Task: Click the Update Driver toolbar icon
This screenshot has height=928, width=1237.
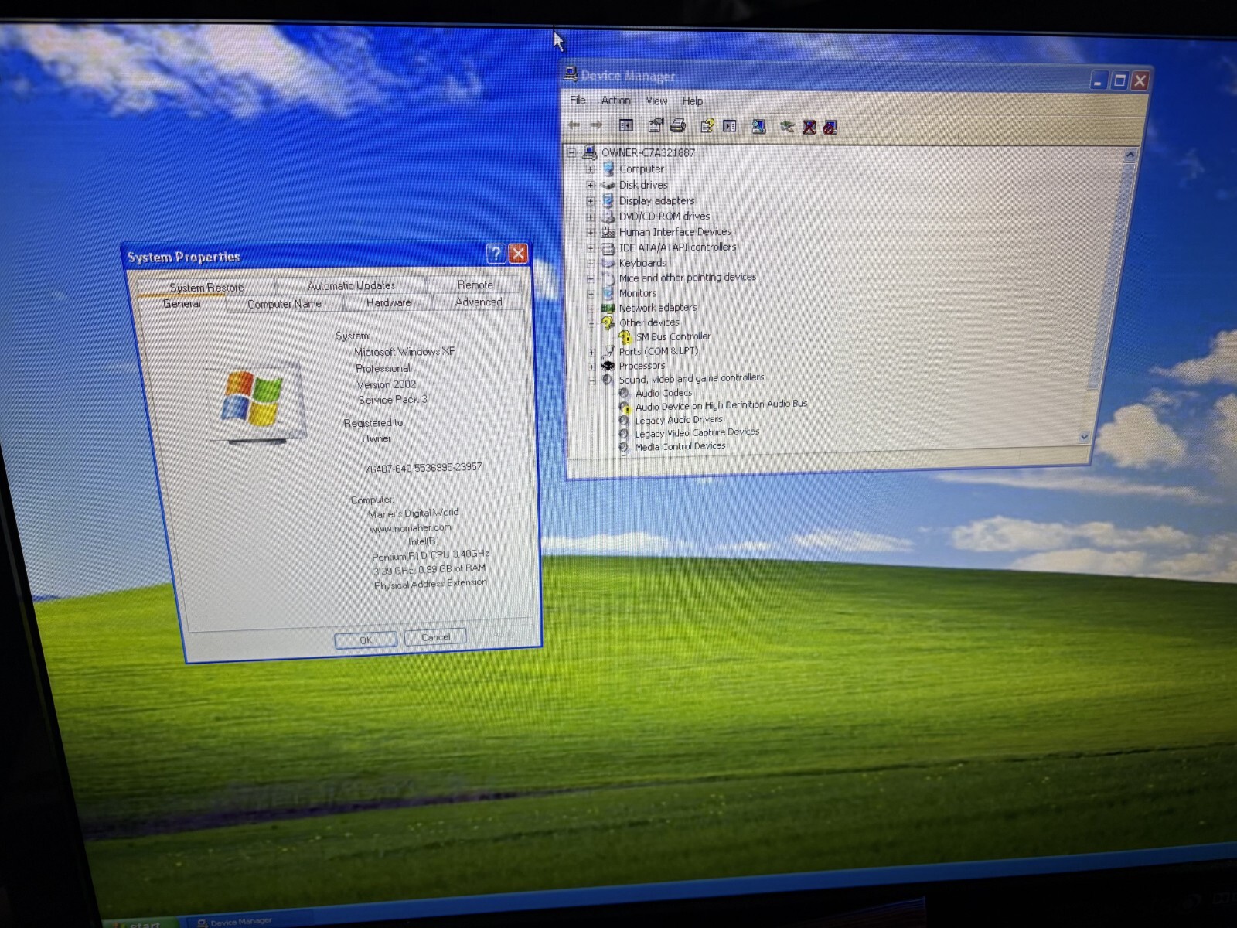Action: pos(786,127)
